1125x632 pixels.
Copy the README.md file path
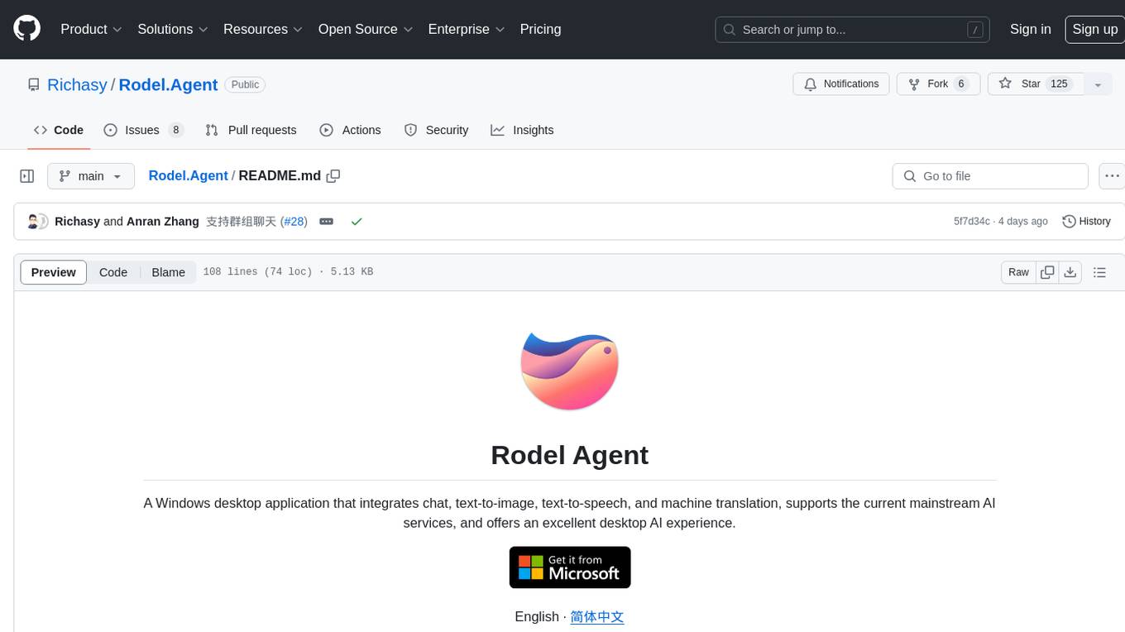click(x=333, y=175)
